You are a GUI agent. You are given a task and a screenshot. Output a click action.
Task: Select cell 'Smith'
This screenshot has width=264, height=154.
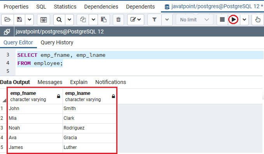89,108
